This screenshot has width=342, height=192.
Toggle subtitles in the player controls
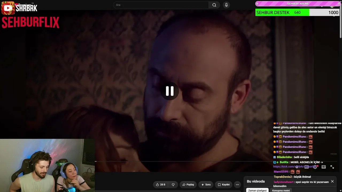tap(306, 167)
